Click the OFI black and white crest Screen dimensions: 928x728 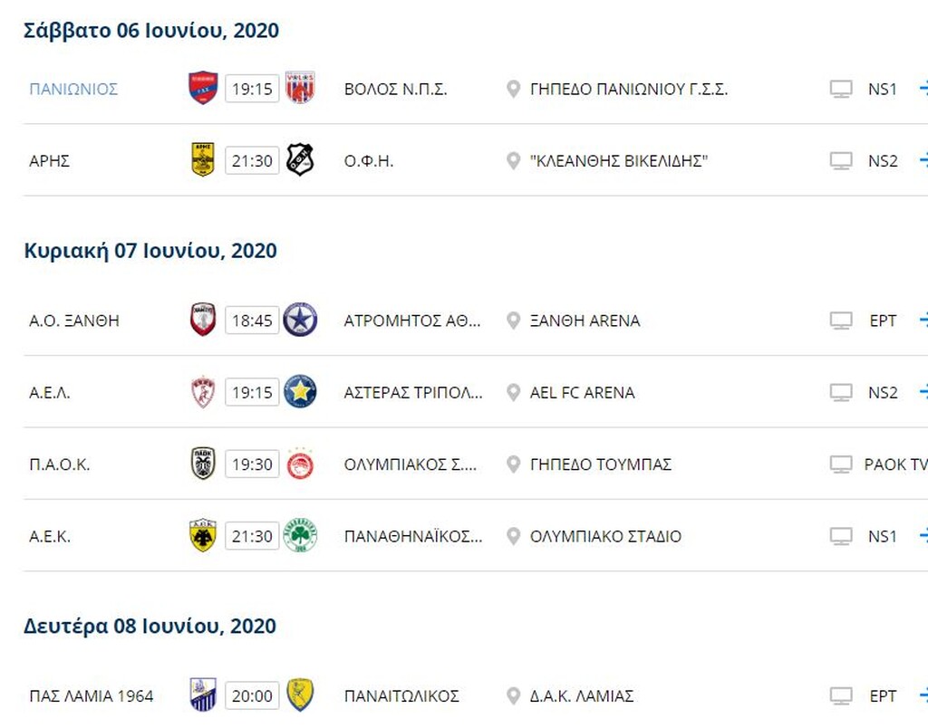300,160
